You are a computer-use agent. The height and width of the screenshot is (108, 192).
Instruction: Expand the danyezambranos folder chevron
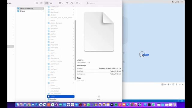(x=43, y=8)
